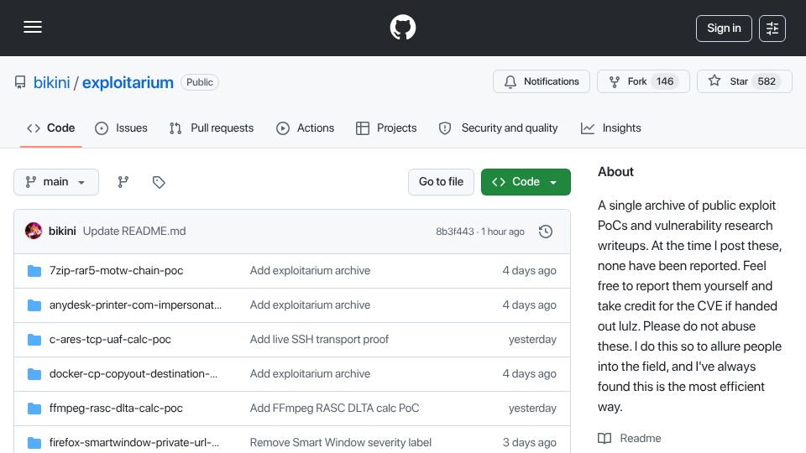
Task: Click the Public visibility badge
Action: point(200,82)
